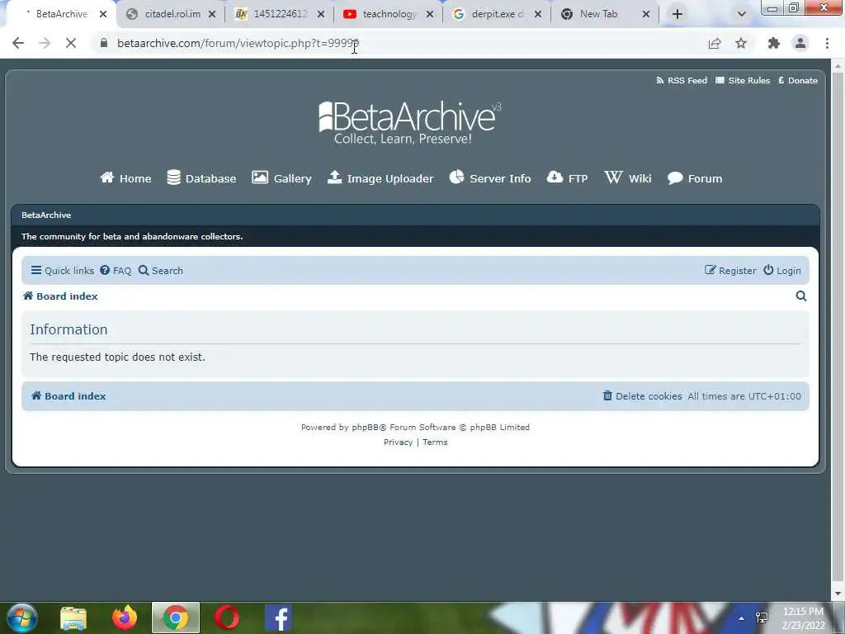The height and width of the screenshot is (634, 845).
Task: Switch to the New Tab tab
Action: click(x=598, y=15)
